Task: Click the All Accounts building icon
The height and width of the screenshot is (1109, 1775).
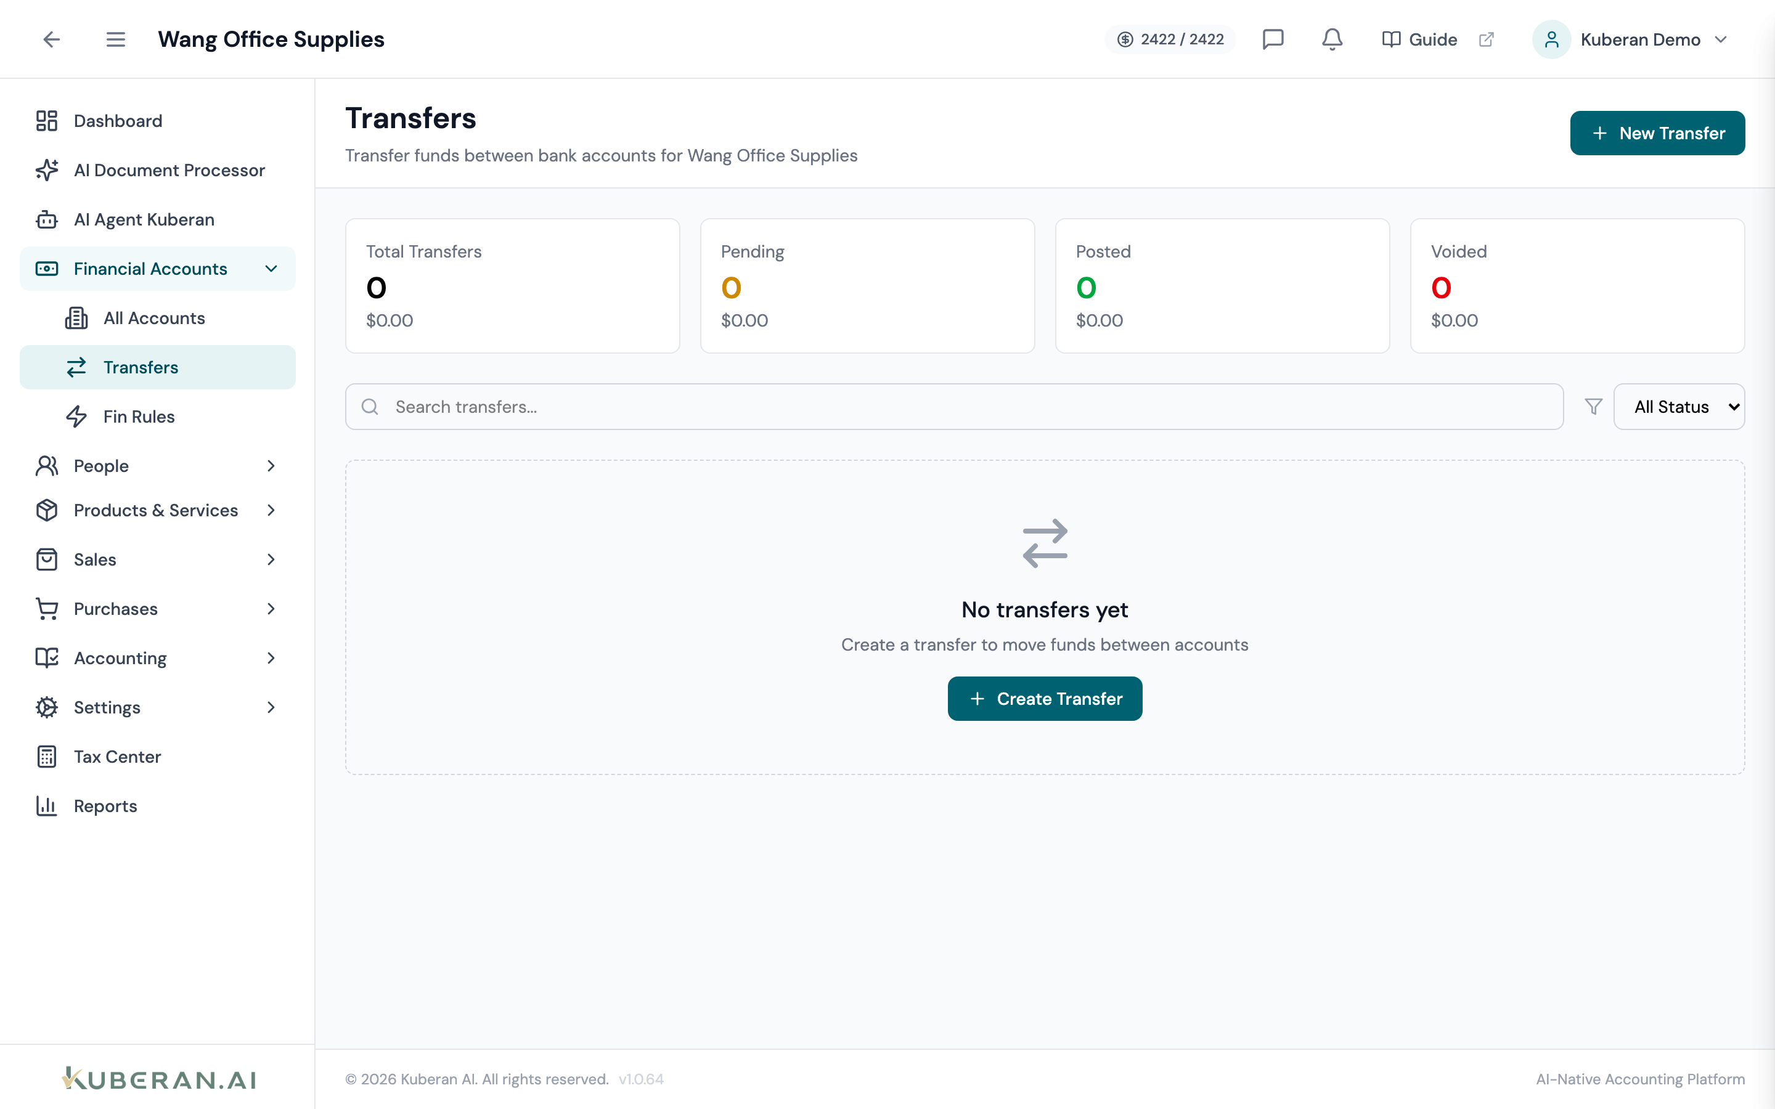Action: tap(76, 319)
